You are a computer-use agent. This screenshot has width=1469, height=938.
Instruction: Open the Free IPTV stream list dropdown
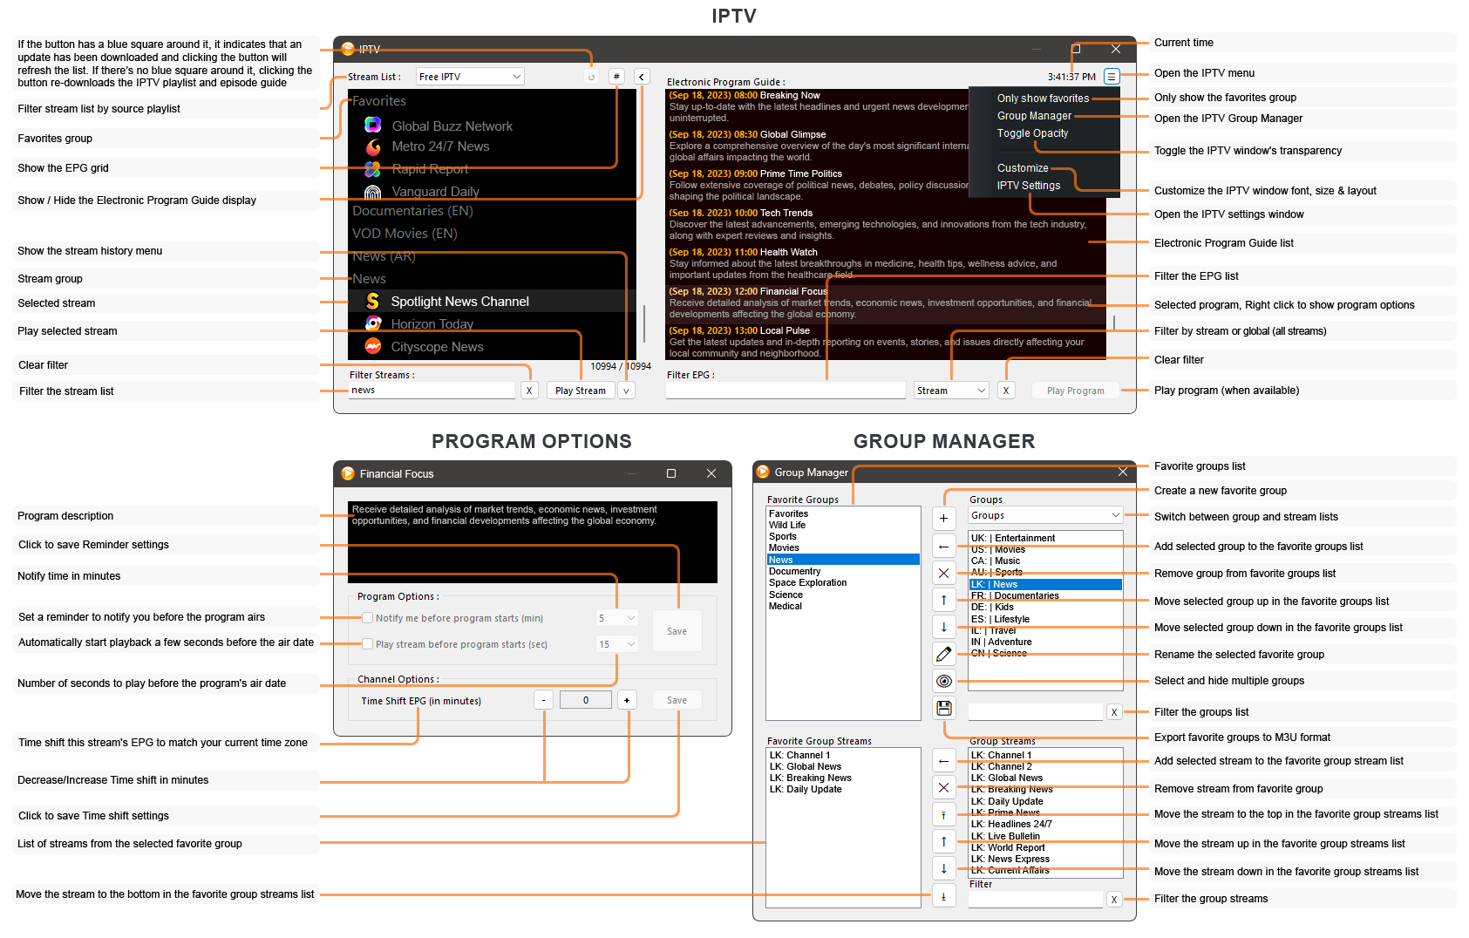pyautogui.click(x=470, y=77)
